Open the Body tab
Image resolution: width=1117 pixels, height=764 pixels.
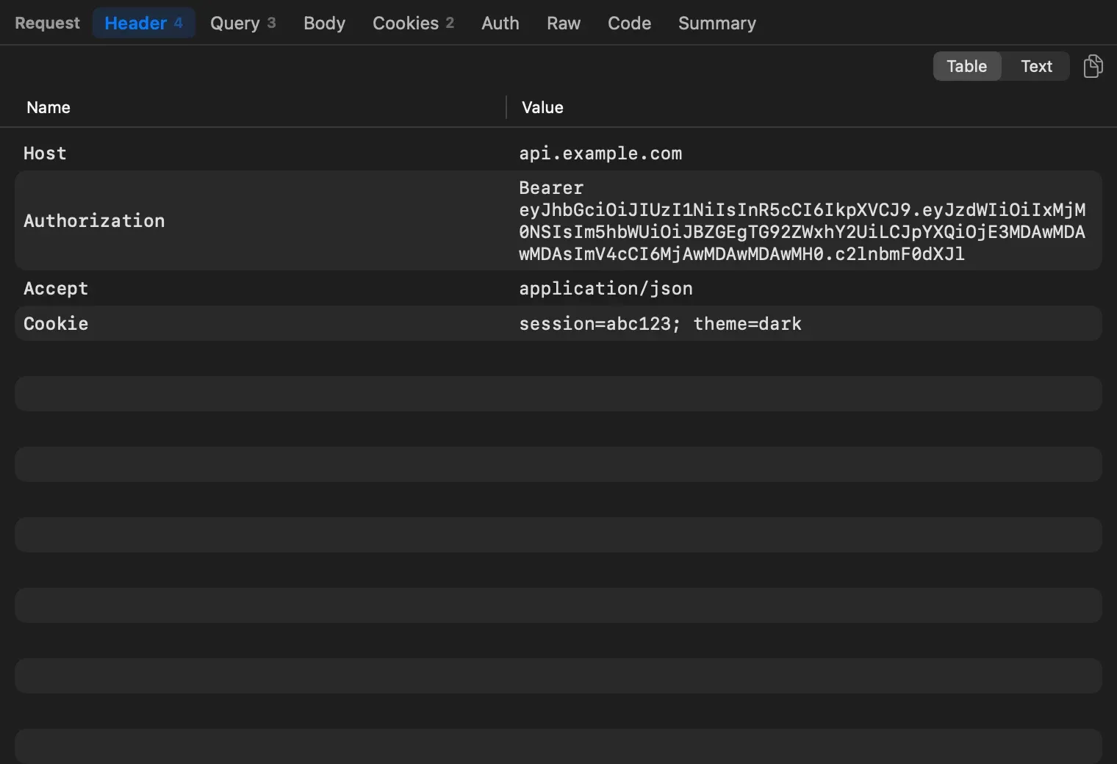(x=324, y=23)
